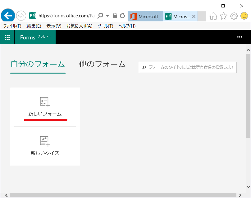Viewport: 251px width, 198px height.
Task: Open the ファイル(F) menu
Action: pyautogui.click(x=12, y=26)
